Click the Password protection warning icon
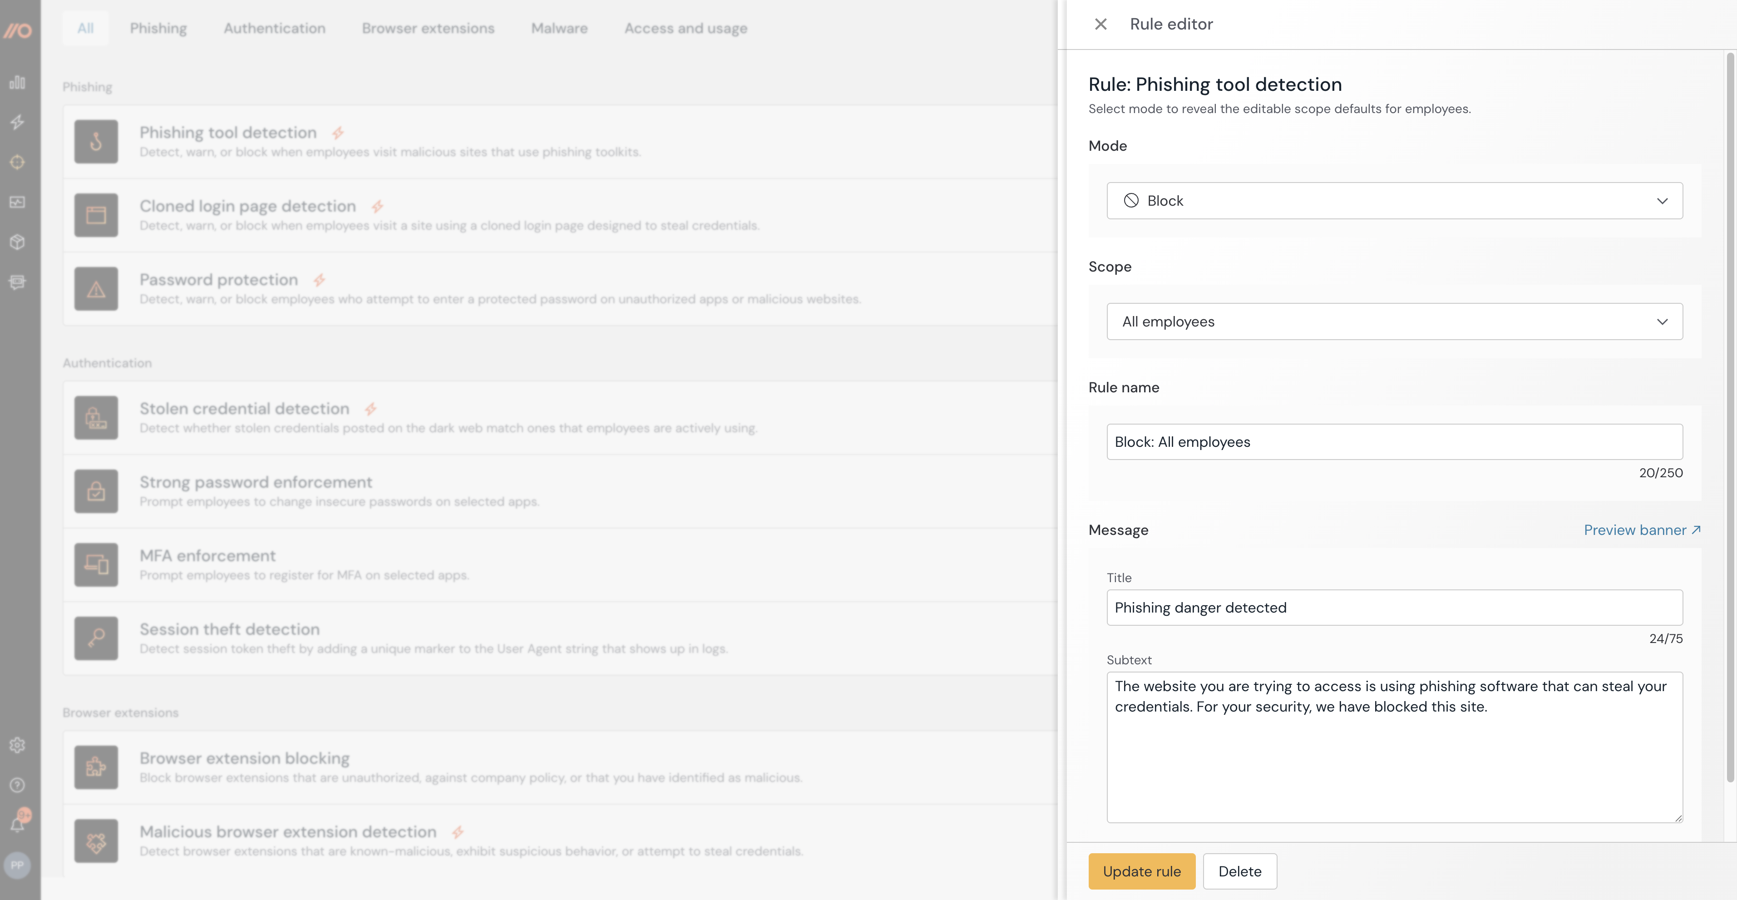The width and height of the screenshot is (1737, 900). click(96, 289)
